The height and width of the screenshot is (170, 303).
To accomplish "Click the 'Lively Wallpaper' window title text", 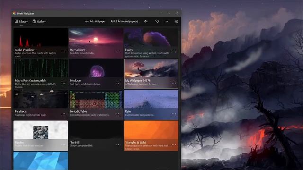I will 25,14.
